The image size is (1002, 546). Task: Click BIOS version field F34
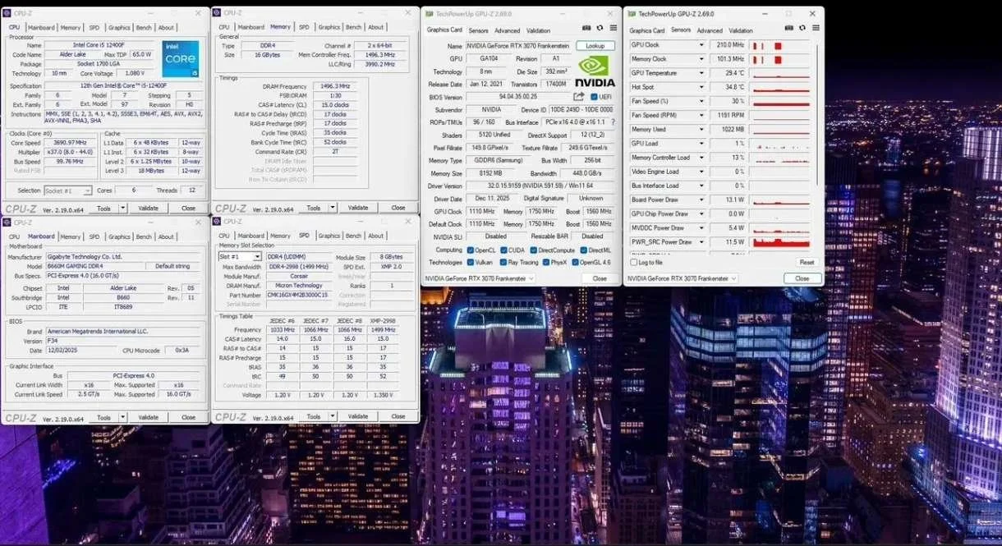pos(122,341)
